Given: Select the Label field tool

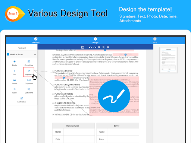Looking at the screenshot, I should click(x=15, y=90).
